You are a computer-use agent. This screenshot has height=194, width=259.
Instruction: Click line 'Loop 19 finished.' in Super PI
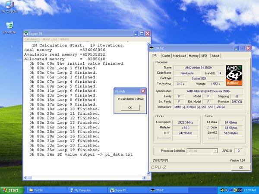(x=64, y=150)
